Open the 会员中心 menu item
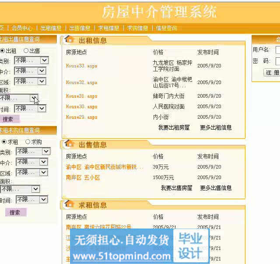This screenshot has width=280, height=264. coord(22,28)
